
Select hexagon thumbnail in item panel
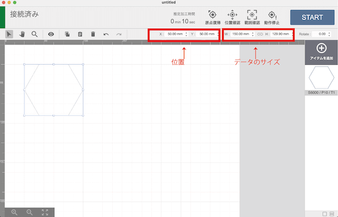pos(321,78)
